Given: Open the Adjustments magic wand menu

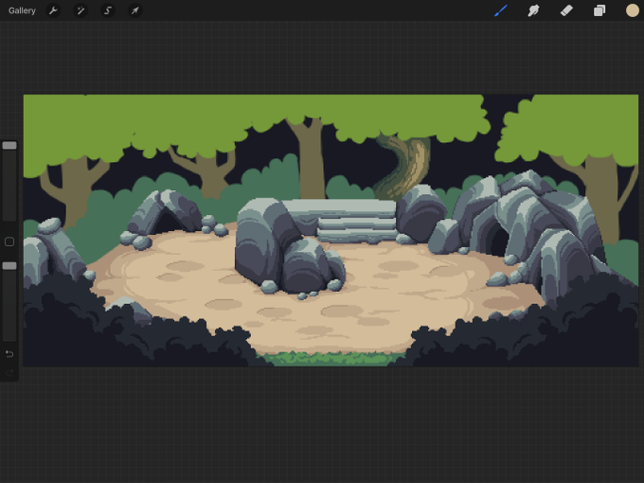Looking at the screenshot, I should (x=80, y=10).
